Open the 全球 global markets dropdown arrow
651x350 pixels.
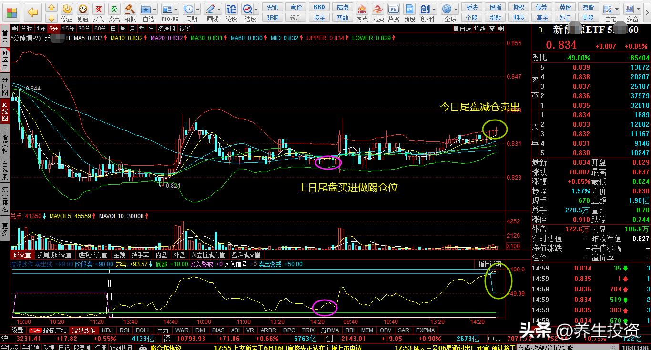click(x=456, y=9)
